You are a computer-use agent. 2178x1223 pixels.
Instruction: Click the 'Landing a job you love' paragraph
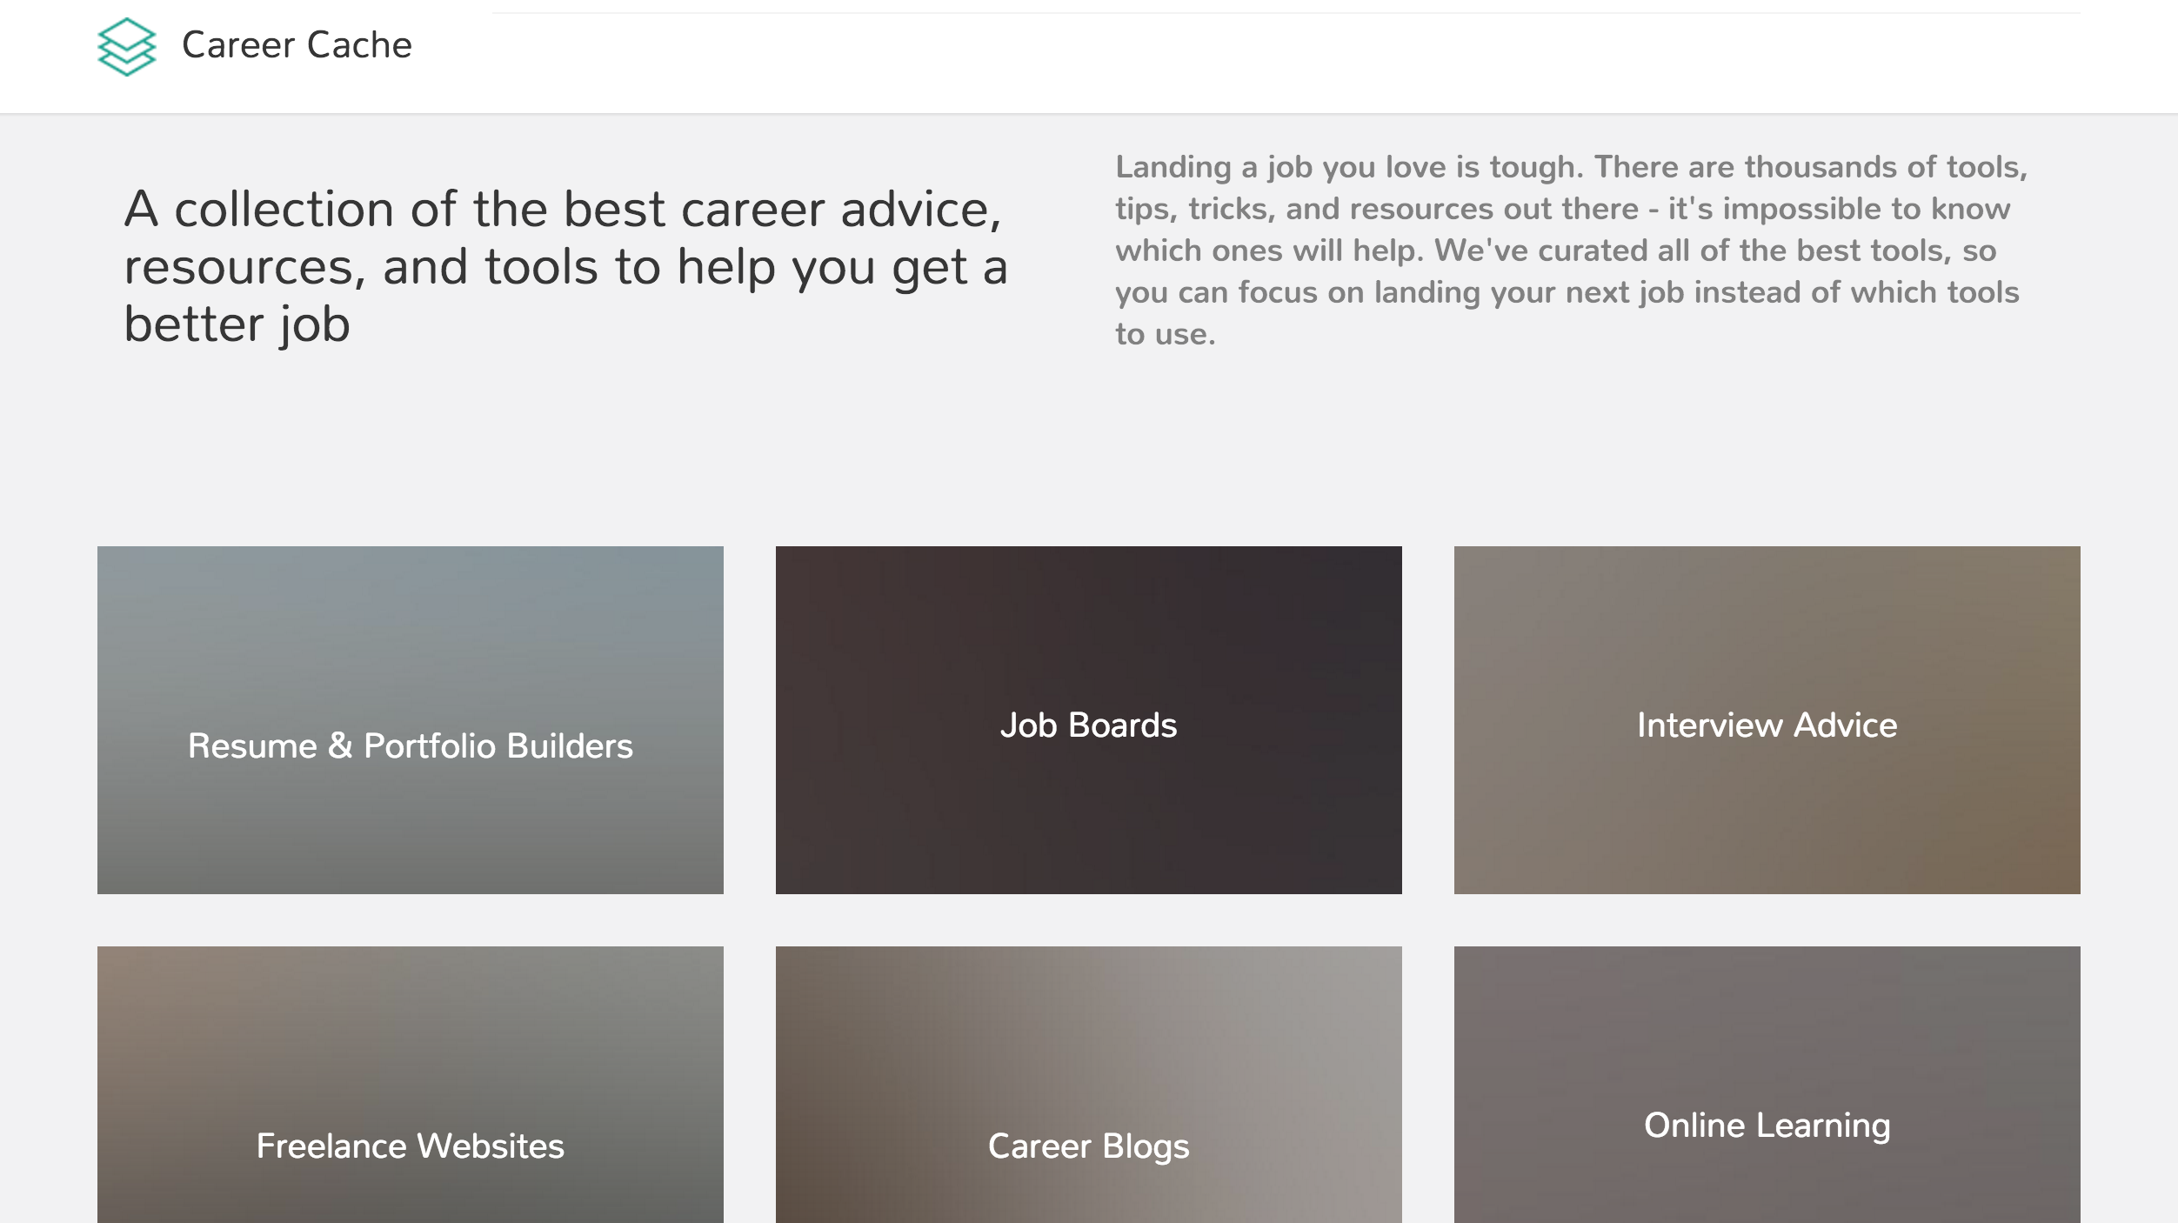pyautogui.click(x=1570, y=251)
